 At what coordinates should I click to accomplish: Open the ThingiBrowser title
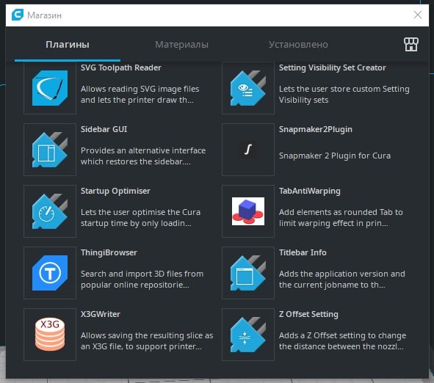click(x=109, y=252)
